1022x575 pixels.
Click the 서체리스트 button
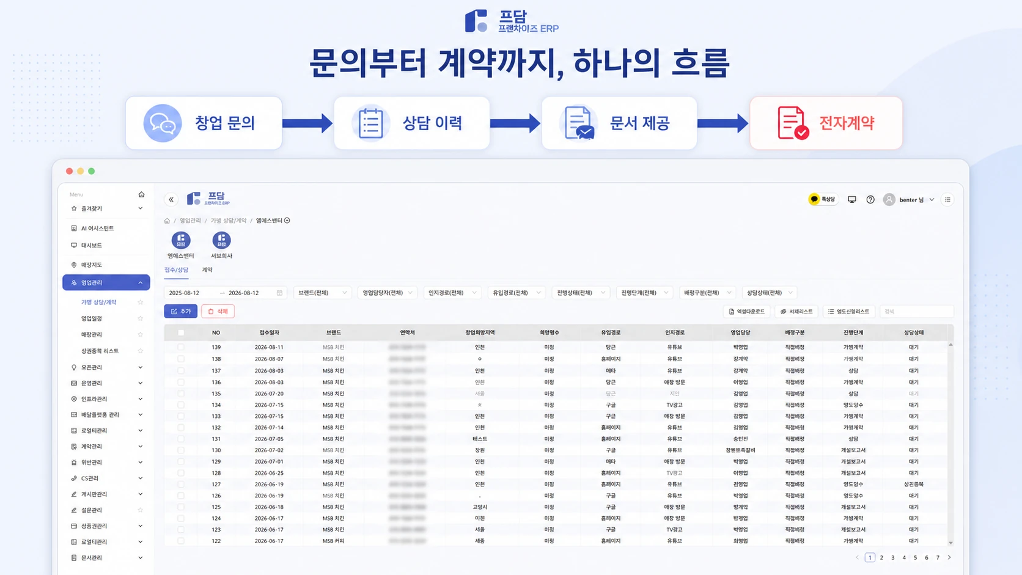(x=796, y=312)
